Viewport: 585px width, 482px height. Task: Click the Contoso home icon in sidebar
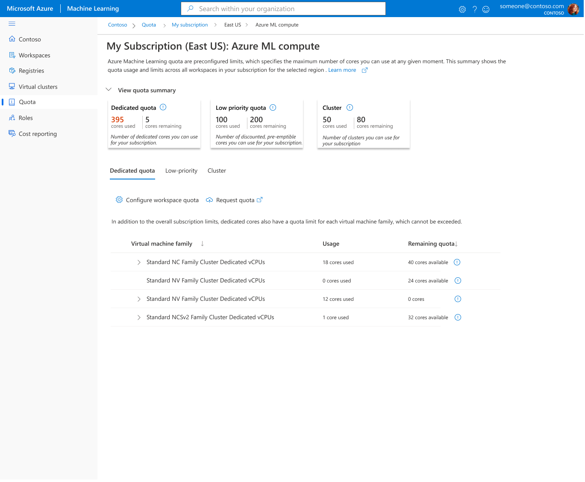(12, 39)
